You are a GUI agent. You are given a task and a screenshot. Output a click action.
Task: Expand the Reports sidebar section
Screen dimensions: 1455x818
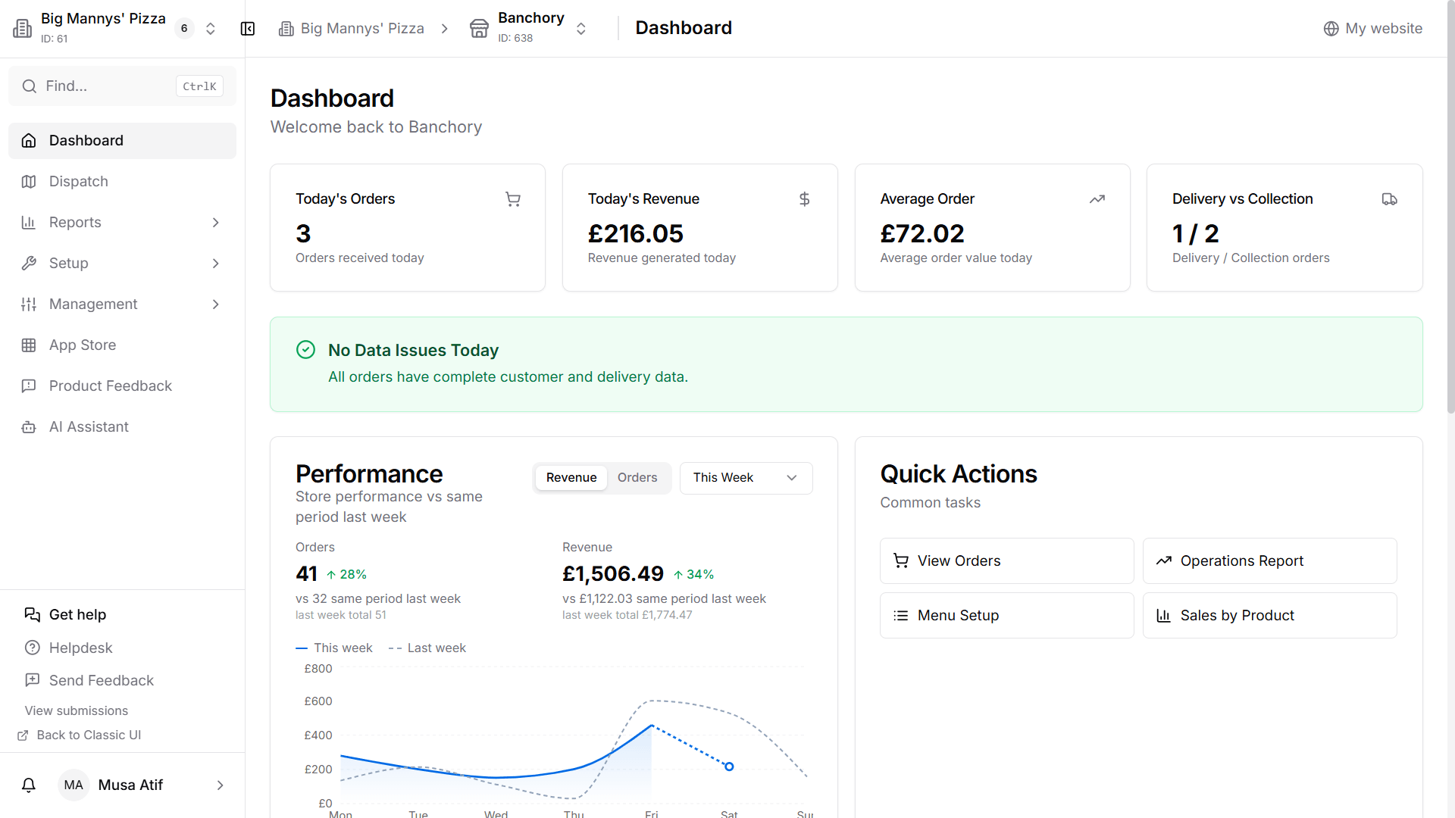(x=122, y=223)
